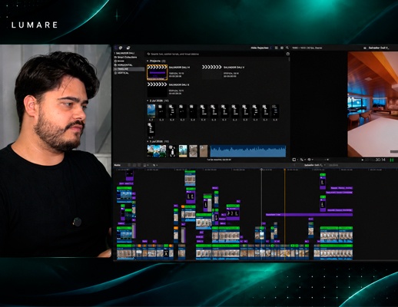398x307 pixels.
Task: Select the highlighted SALVADOR DALI H project thumbnail
Action: (157, 72)
